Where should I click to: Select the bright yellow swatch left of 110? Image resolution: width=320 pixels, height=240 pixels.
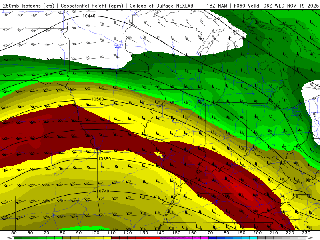107,238
